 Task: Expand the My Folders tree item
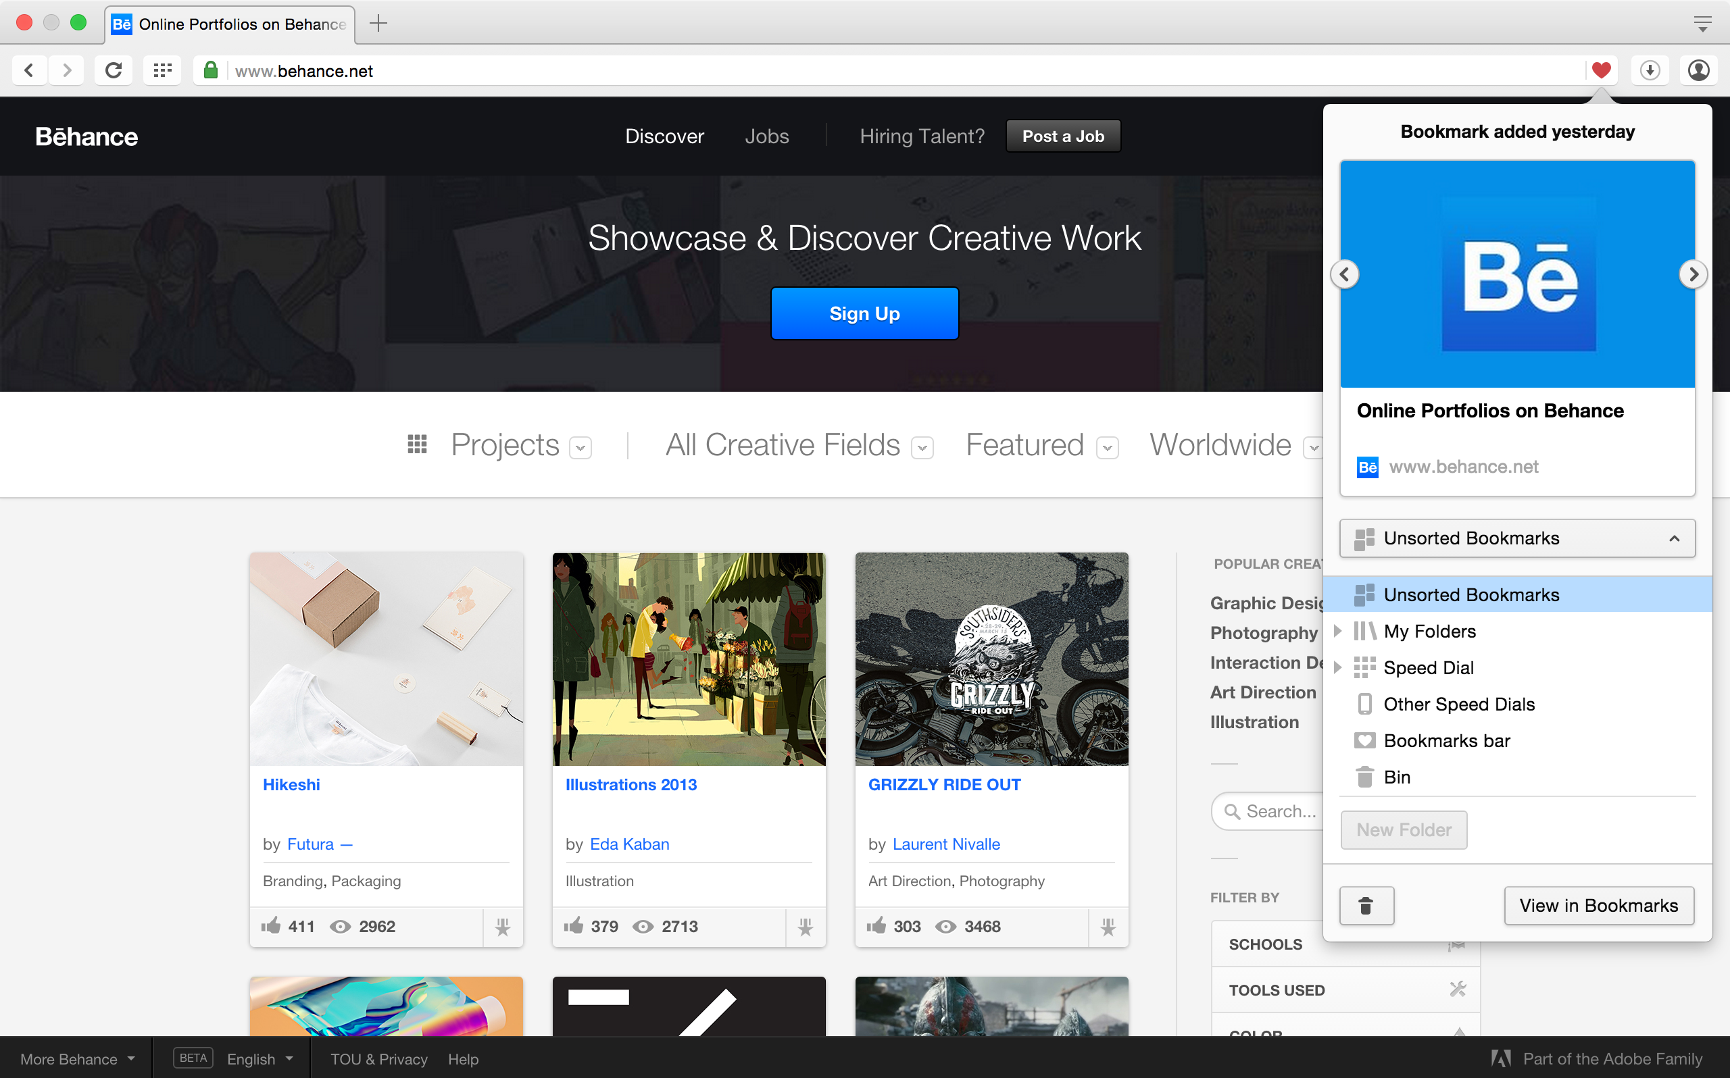(x=1338, y=631)
